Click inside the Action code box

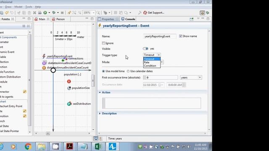coord(152,103)
